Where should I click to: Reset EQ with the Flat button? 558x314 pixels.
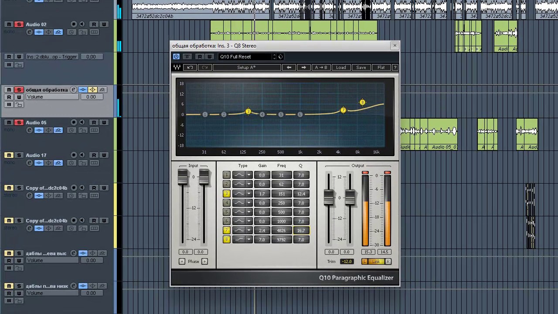coord(381,68)
